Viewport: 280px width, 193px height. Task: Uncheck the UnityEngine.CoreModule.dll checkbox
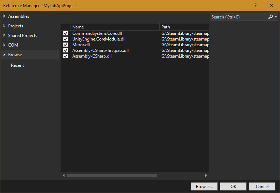[x=66, y=39]
